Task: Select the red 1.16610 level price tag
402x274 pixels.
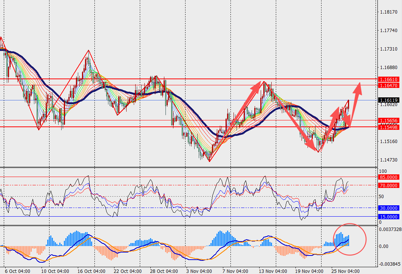Action: tap(389, 79)
